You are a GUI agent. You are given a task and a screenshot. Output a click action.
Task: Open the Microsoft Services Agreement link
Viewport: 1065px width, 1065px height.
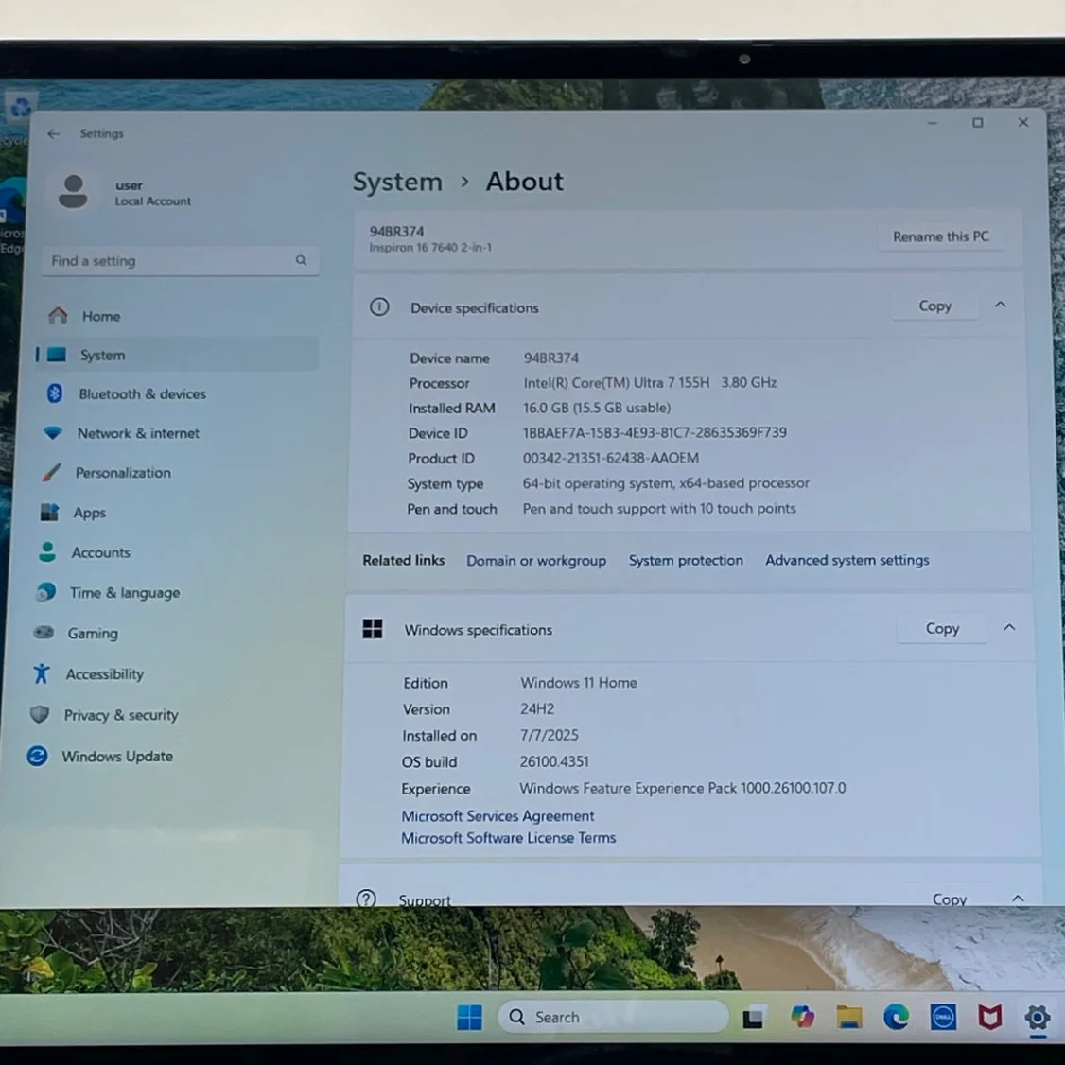click(x=498, y=815)
